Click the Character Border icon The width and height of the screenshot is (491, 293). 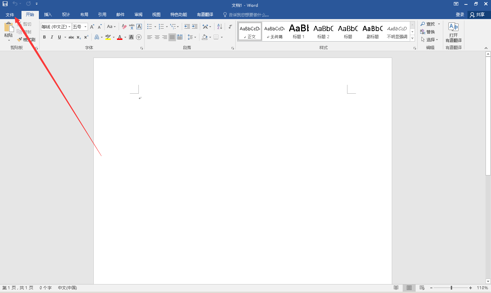point(139,27)
